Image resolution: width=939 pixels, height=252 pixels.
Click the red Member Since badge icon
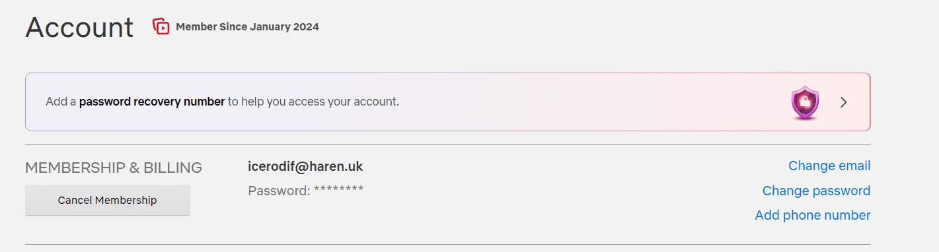point(161,26)
